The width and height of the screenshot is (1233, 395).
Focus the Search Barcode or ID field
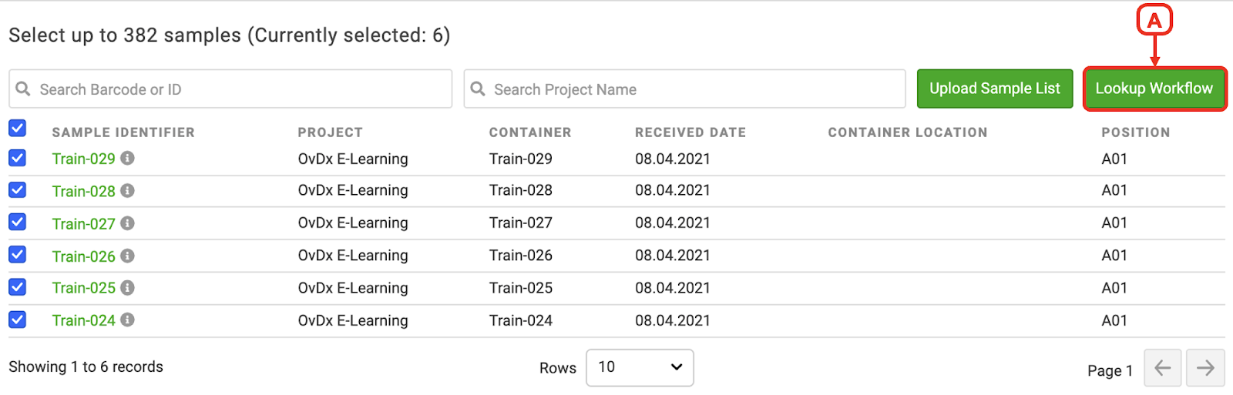[x=230, y=89]
